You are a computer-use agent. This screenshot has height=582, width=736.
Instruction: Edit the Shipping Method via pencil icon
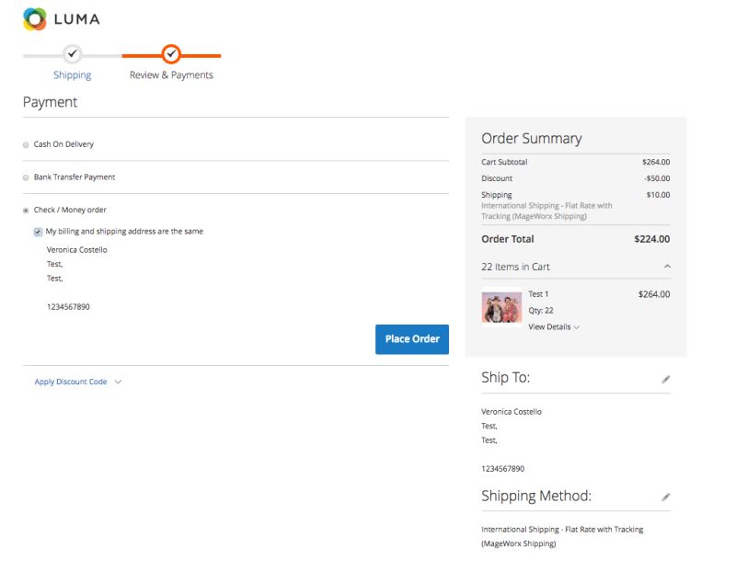click(x=665, y=496)
